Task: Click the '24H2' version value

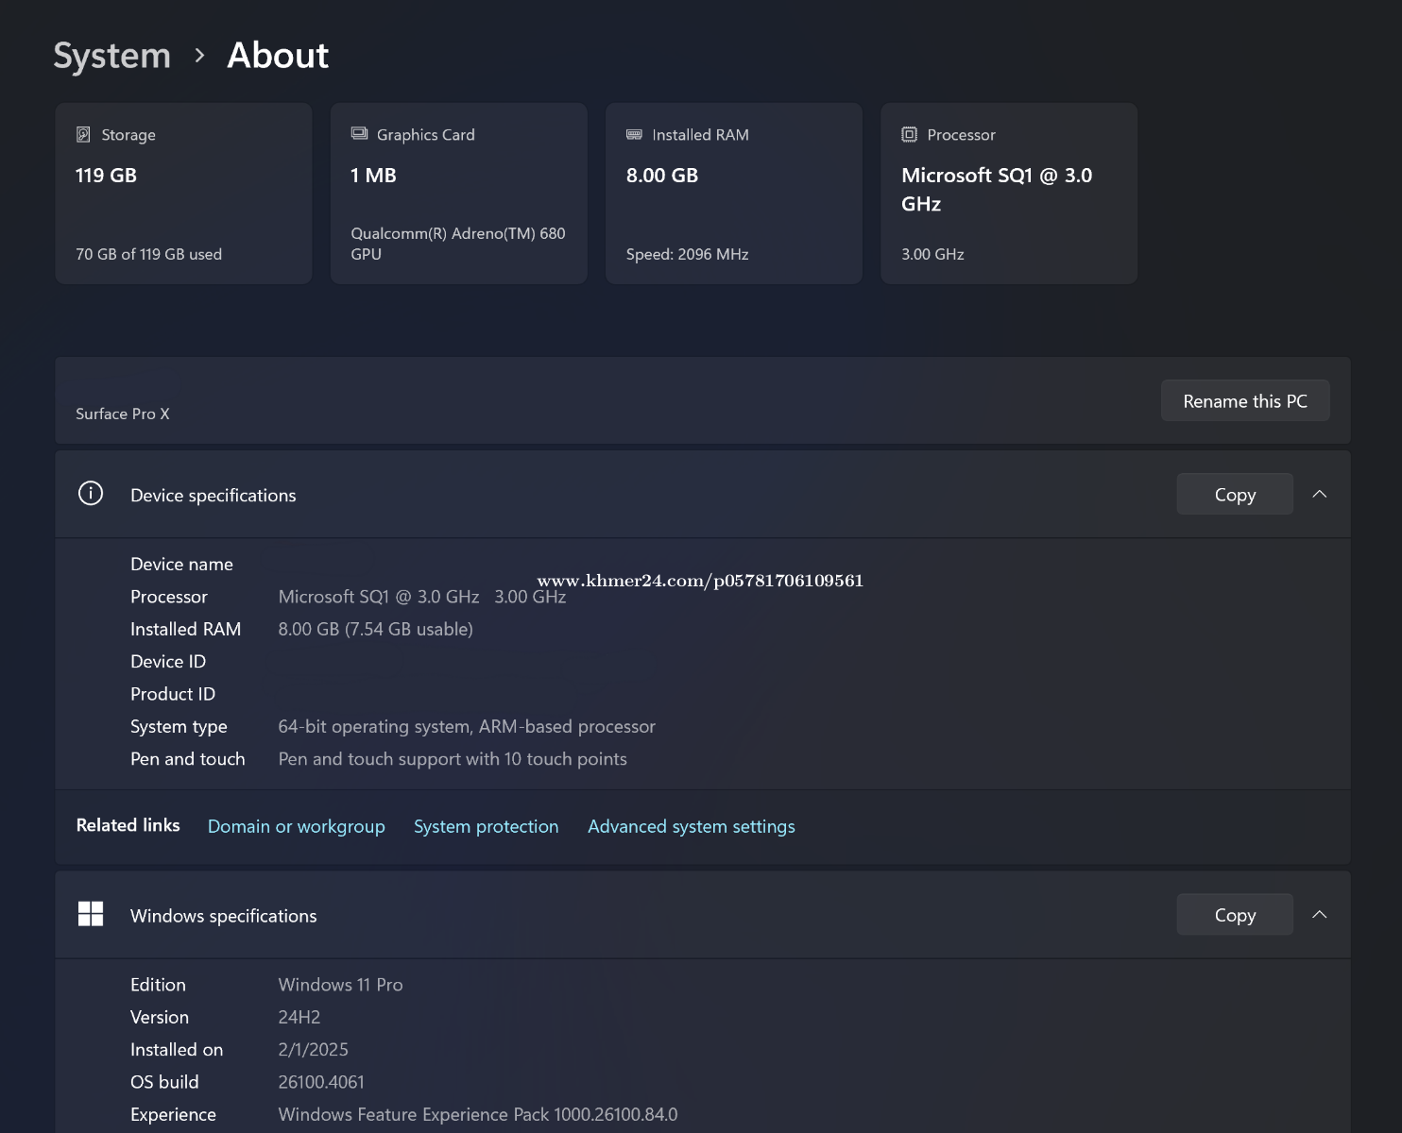Action: coord(299,1017)
